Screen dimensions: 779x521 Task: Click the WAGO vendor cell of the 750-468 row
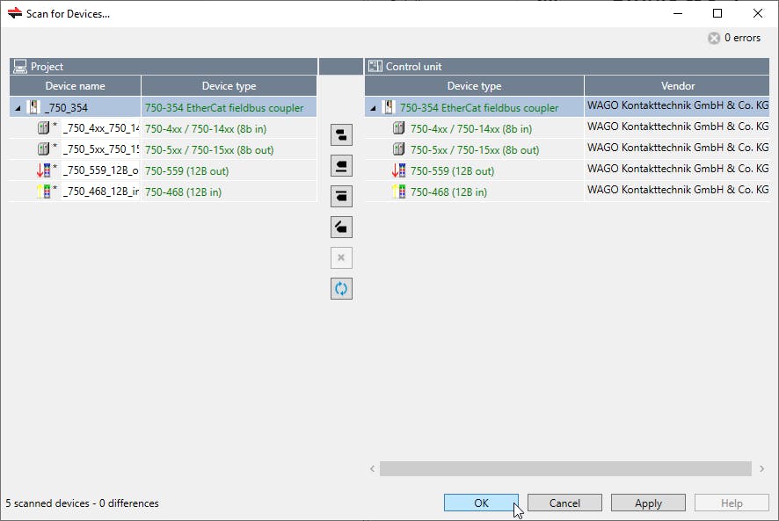point(677,190)
